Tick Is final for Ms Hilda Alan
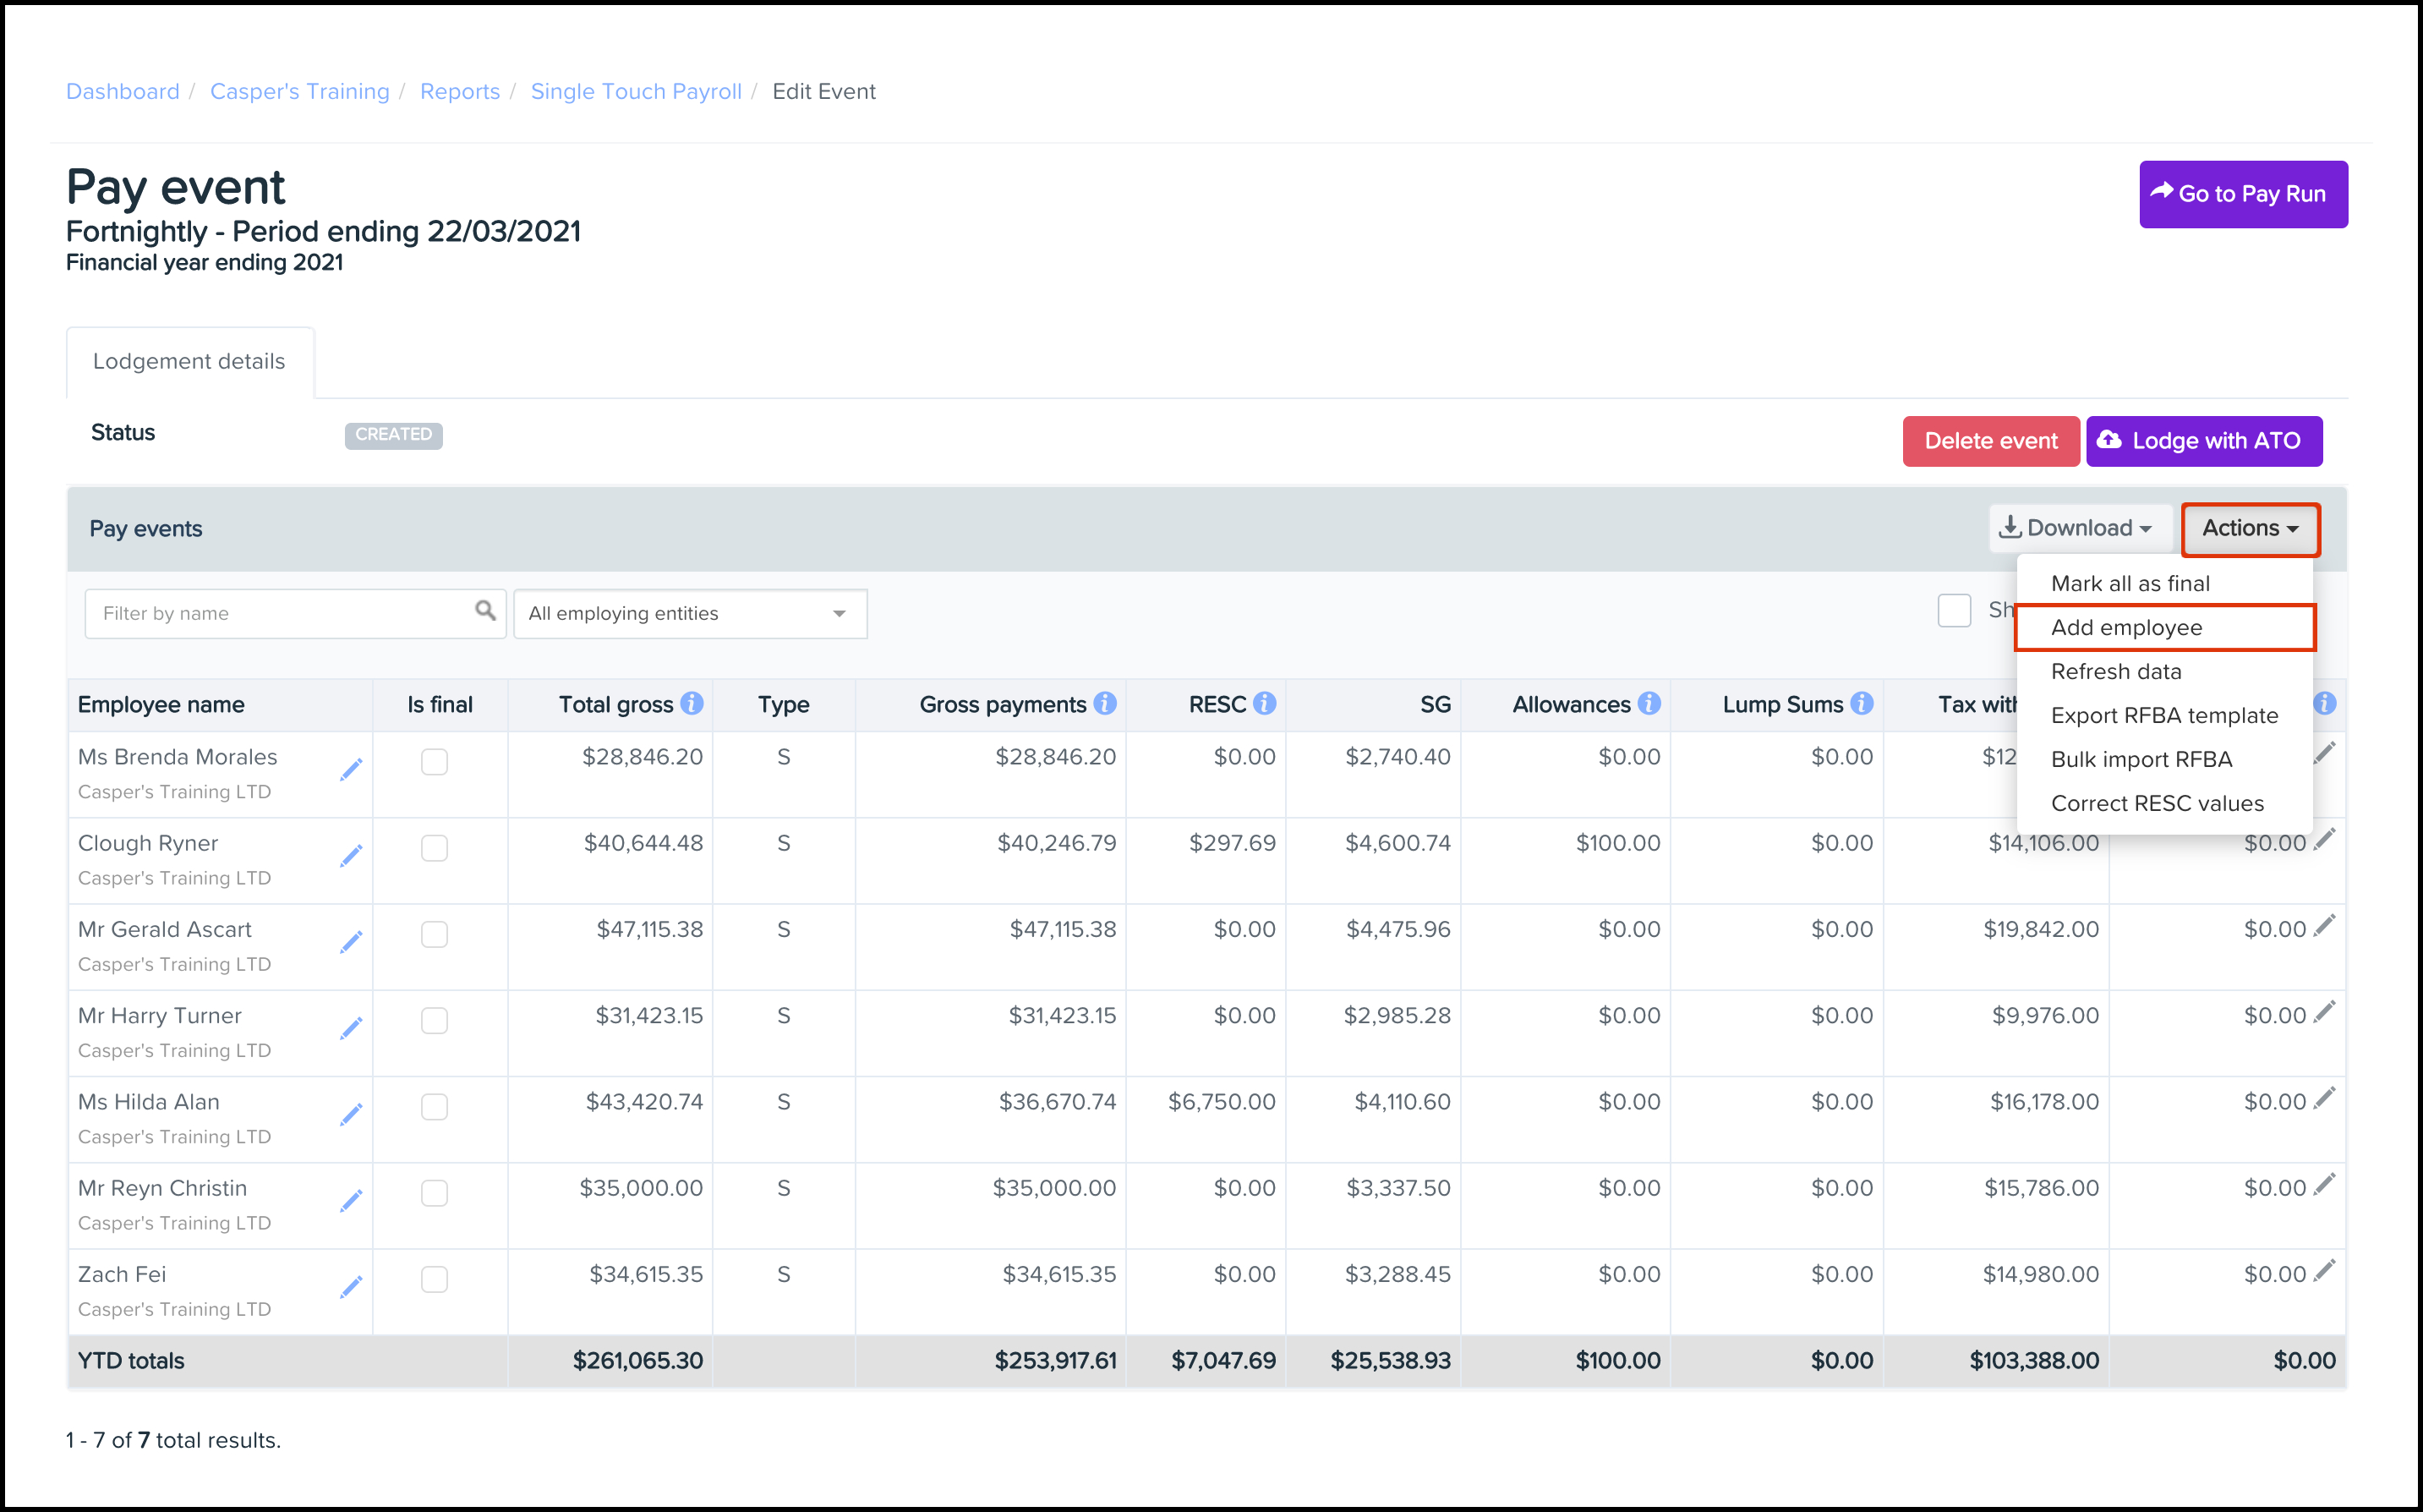 coord(434,1107)
